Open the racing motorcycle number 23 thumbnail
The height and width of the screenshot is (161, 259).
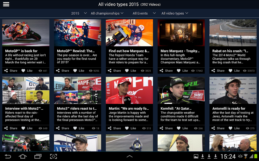click(129, 143)
